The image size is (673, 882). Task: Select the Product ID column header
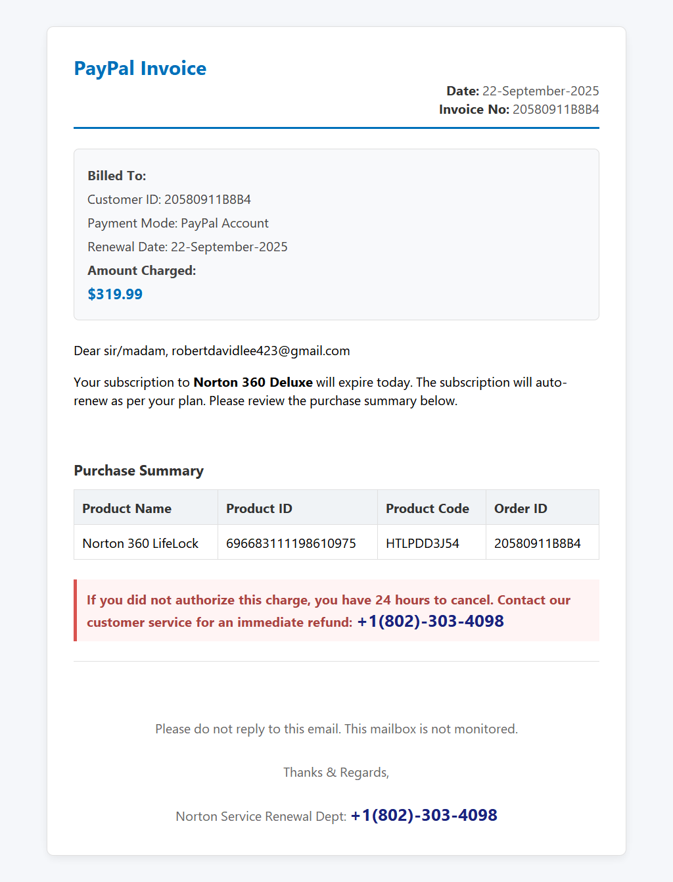(x=298, y=508)
